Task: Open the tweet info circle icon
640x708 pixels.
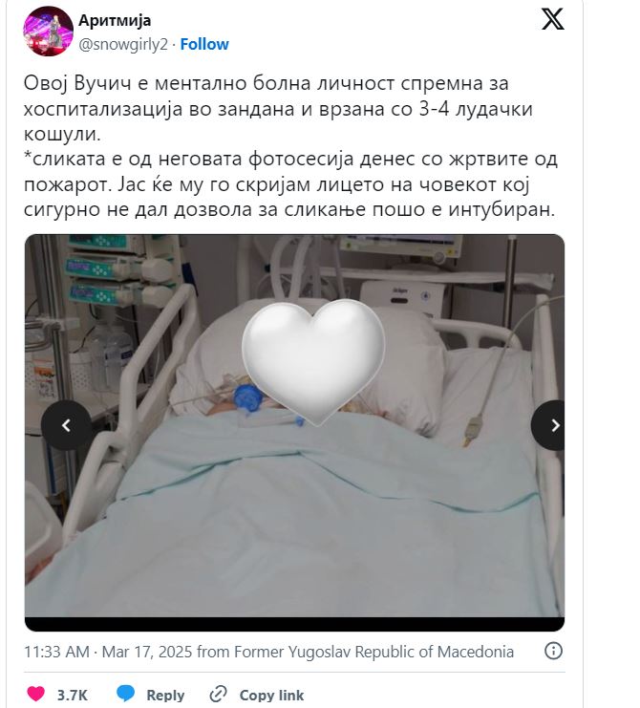Action: [x=553, y=651]
